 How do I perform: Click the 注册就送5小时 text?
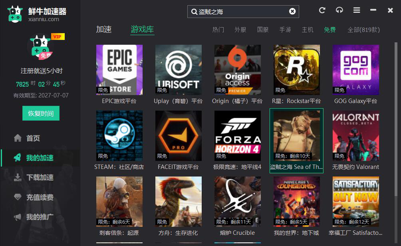click(x=42, y=71)
